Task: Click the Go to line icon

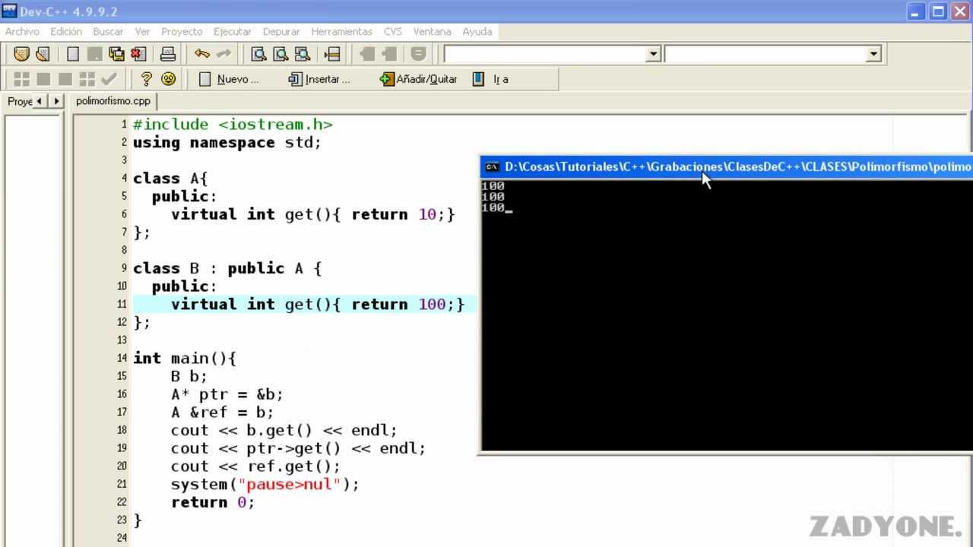Action: tap(331, 54)
